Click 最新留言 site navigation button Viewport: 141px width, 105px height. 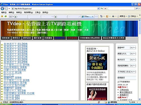coord(27,38)
